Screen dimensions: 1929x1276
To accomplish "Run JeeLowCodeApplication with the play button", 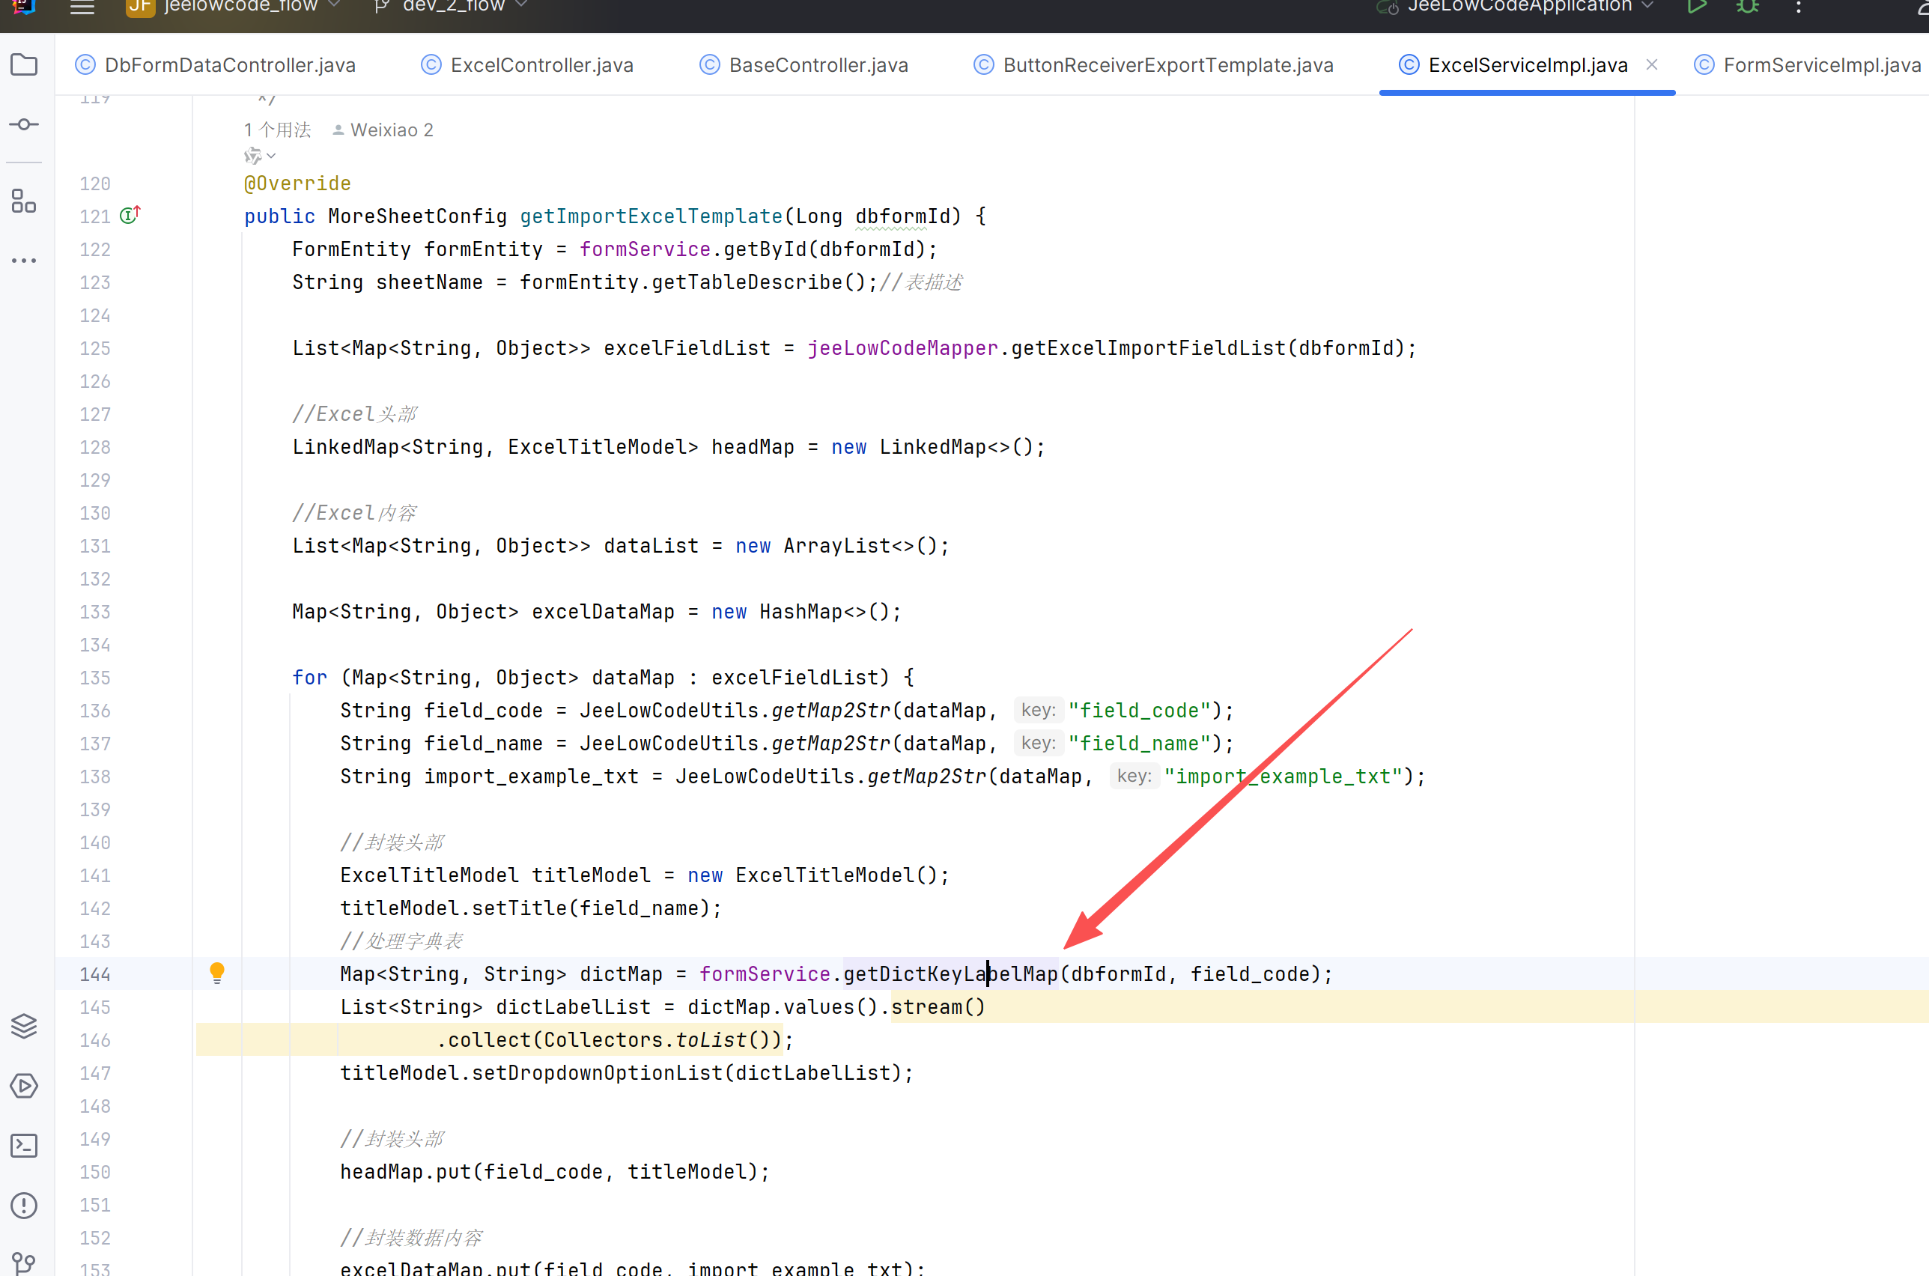I will click(x=1696, y=7).
